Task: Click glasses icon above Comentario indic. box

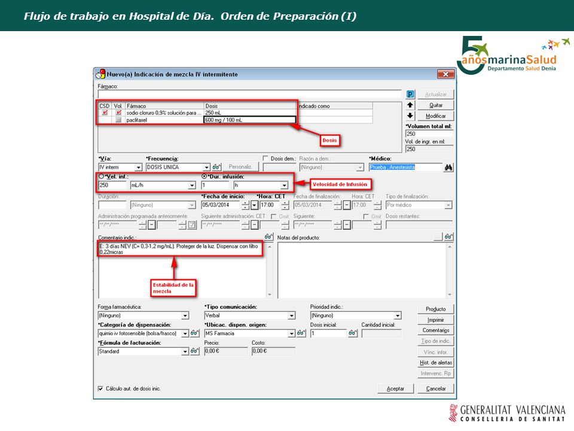Action: coord(268,237)
